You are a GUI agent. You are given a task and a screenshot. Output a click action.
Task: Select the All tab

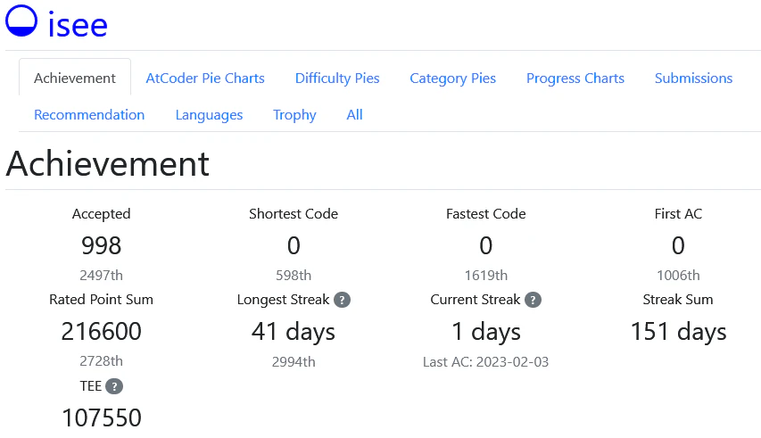click(x=354, y=115)
